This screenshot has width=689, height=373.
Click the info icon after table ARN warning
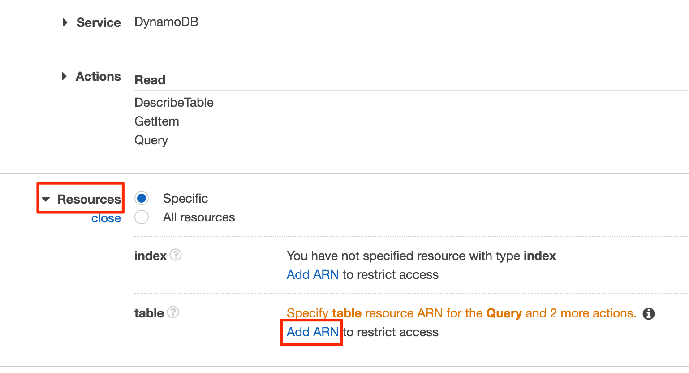(649, 314)
